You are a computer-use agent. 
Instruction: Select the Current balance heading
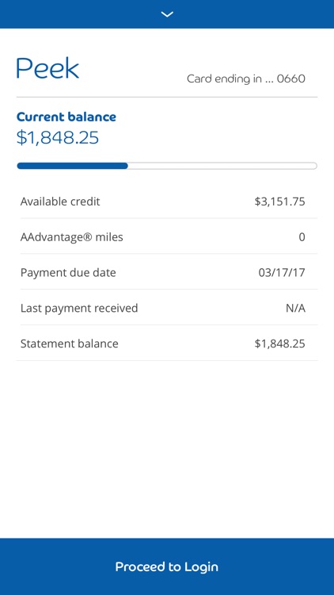point(66,117)
